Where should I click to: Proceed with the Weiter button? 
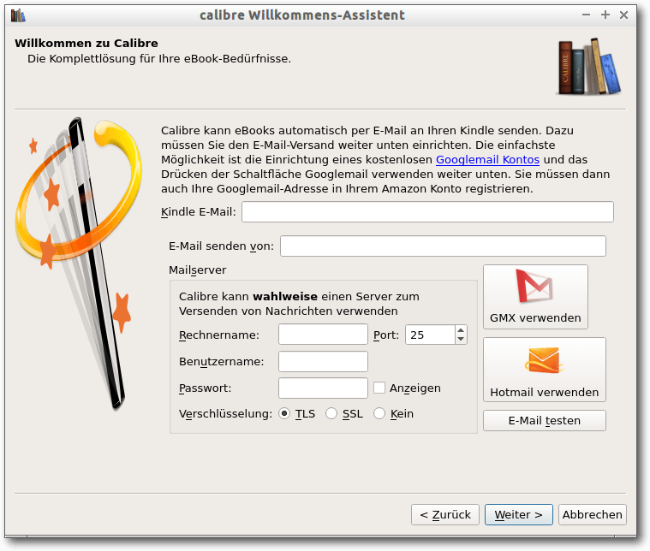(x=519, y=514)
